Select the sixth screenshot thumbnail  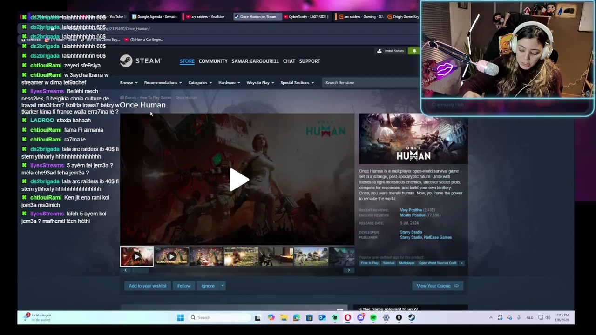(311, 256)
